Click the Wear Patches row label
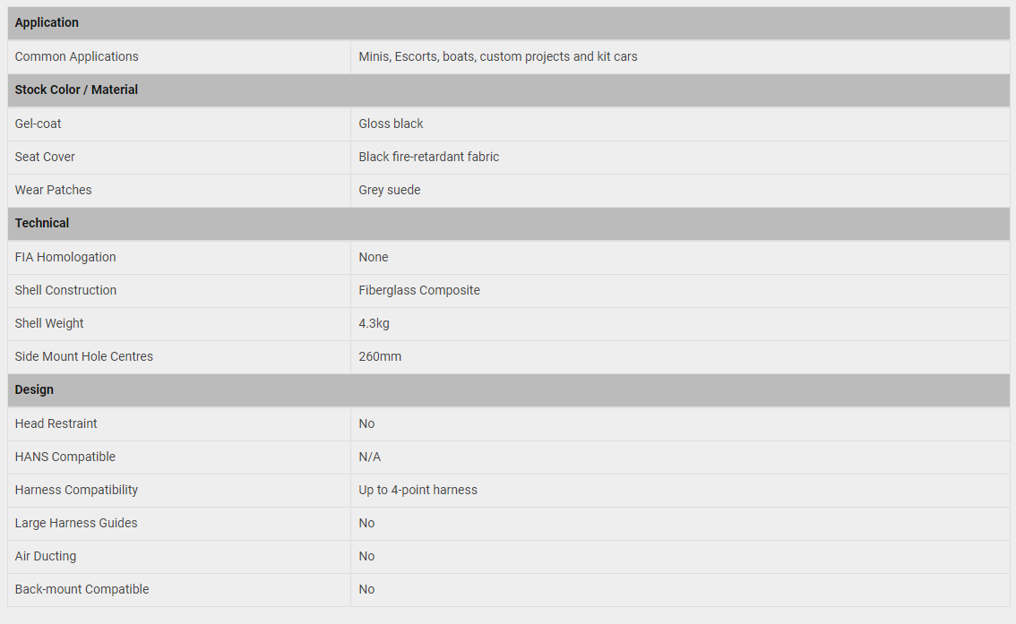This screenshot has height=624, width=1016. tap(53, 190)
